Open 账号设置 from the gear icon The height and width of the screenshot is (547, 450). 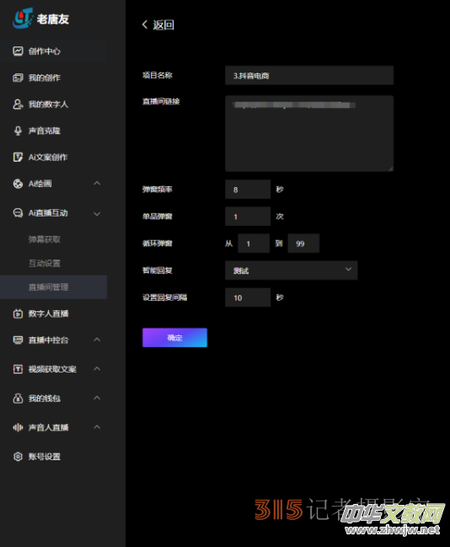tap(18, 457)
